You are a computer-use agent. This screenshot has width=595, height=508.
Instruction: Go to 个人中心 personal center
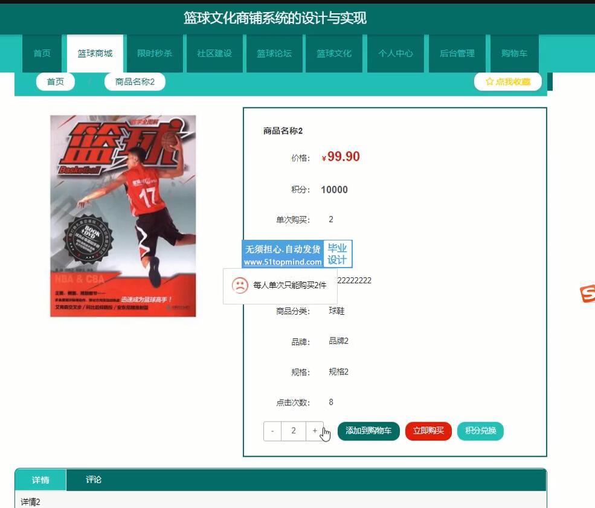pyautogui.click(x=396, y=53)
